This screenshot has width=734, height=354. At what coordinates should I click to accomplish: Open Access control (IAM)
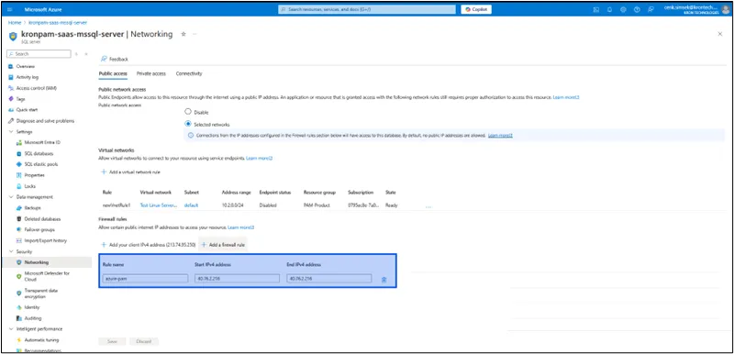point(36,88)
